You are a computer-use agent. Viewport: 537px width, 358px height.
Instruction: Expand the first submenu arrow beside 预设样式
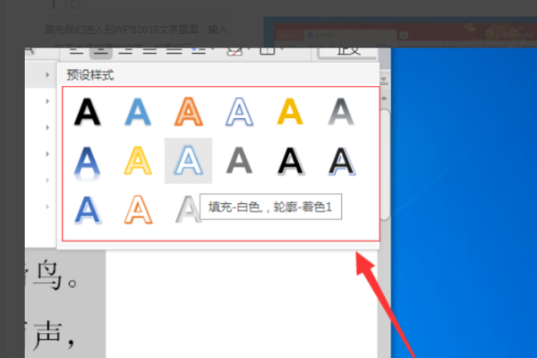[47, 74]
